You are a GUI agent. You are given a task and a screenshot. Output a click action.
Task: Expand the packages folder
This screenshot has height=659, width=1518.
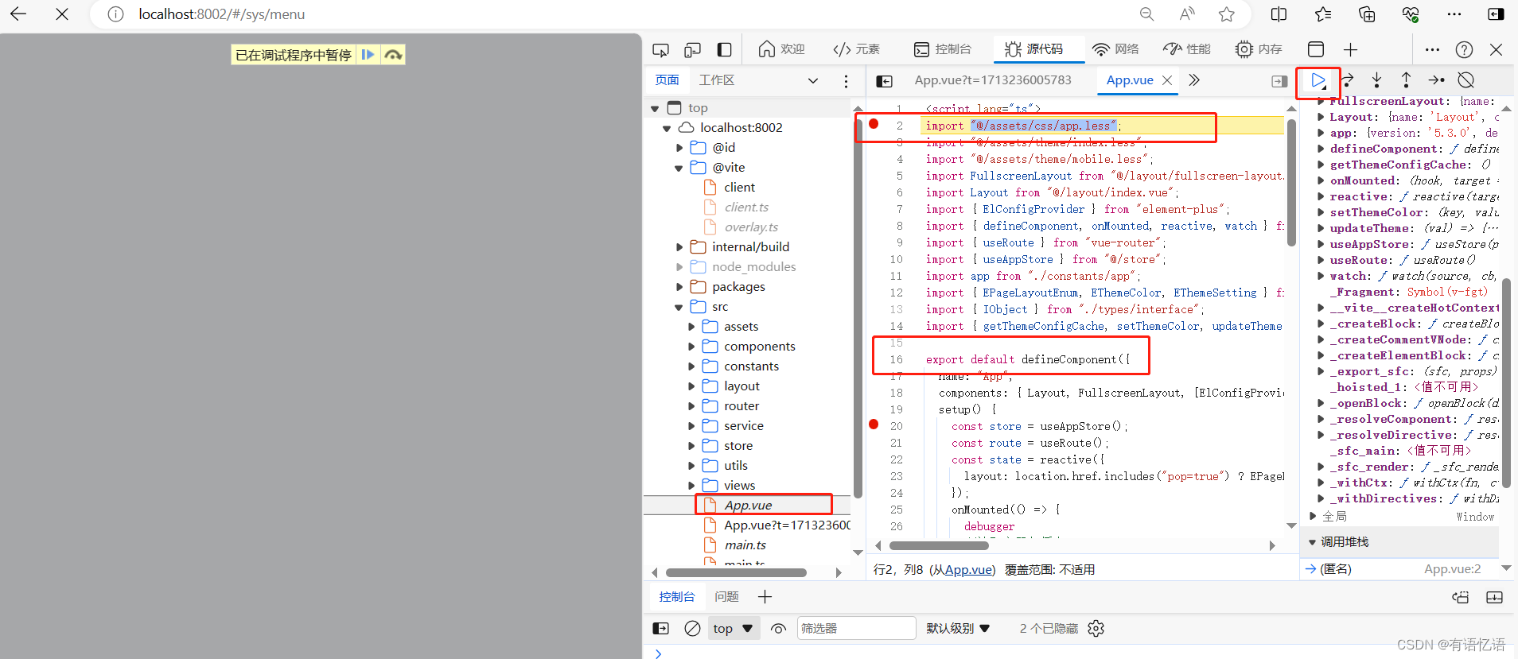tap(679, 287)
